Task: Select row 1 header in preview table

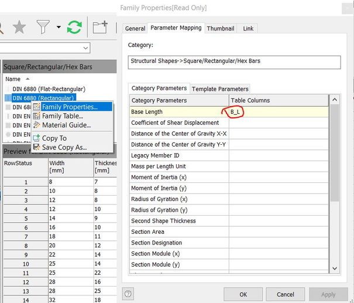Action: point(26,182)
